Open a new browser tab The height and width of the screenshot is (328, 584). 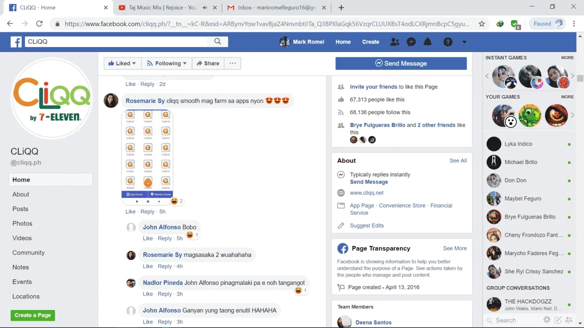(x=341, y=8)
